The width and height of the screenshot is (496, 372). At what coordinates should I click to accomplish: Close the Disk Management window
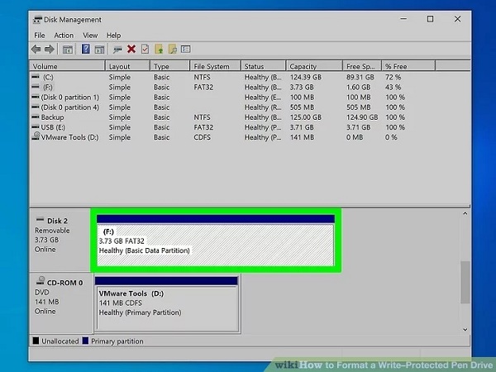(x=457, y=19)
